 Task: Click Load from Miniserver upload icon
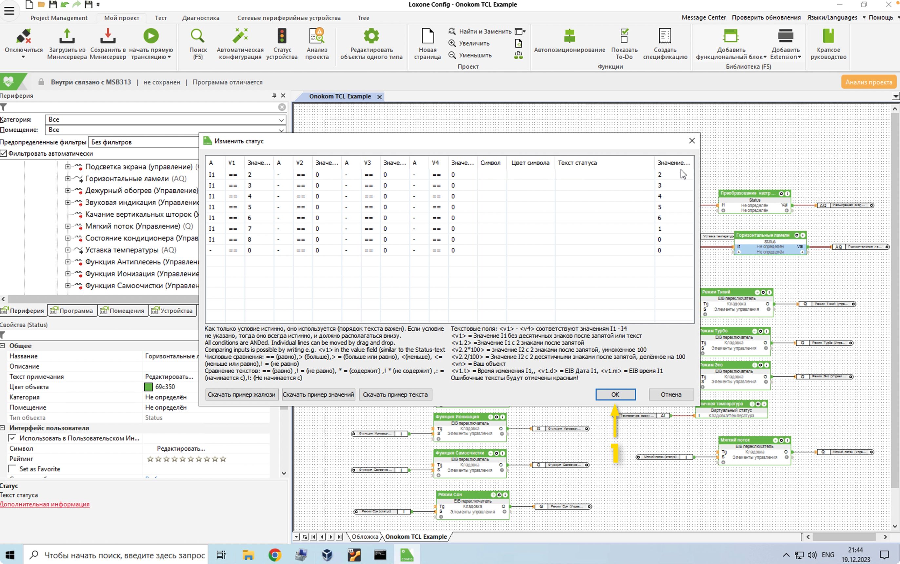pyautogui.click(x=67, y=37)
